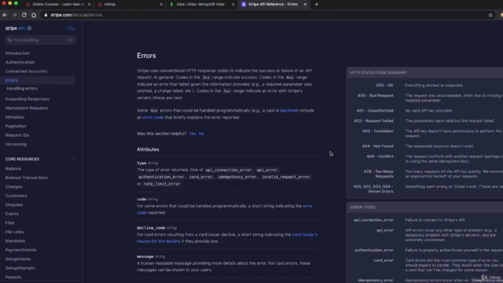Viewport: 503px width, 283px height.
Task: Open Metadata in sidebar
Action: click(x=15, y=117)
